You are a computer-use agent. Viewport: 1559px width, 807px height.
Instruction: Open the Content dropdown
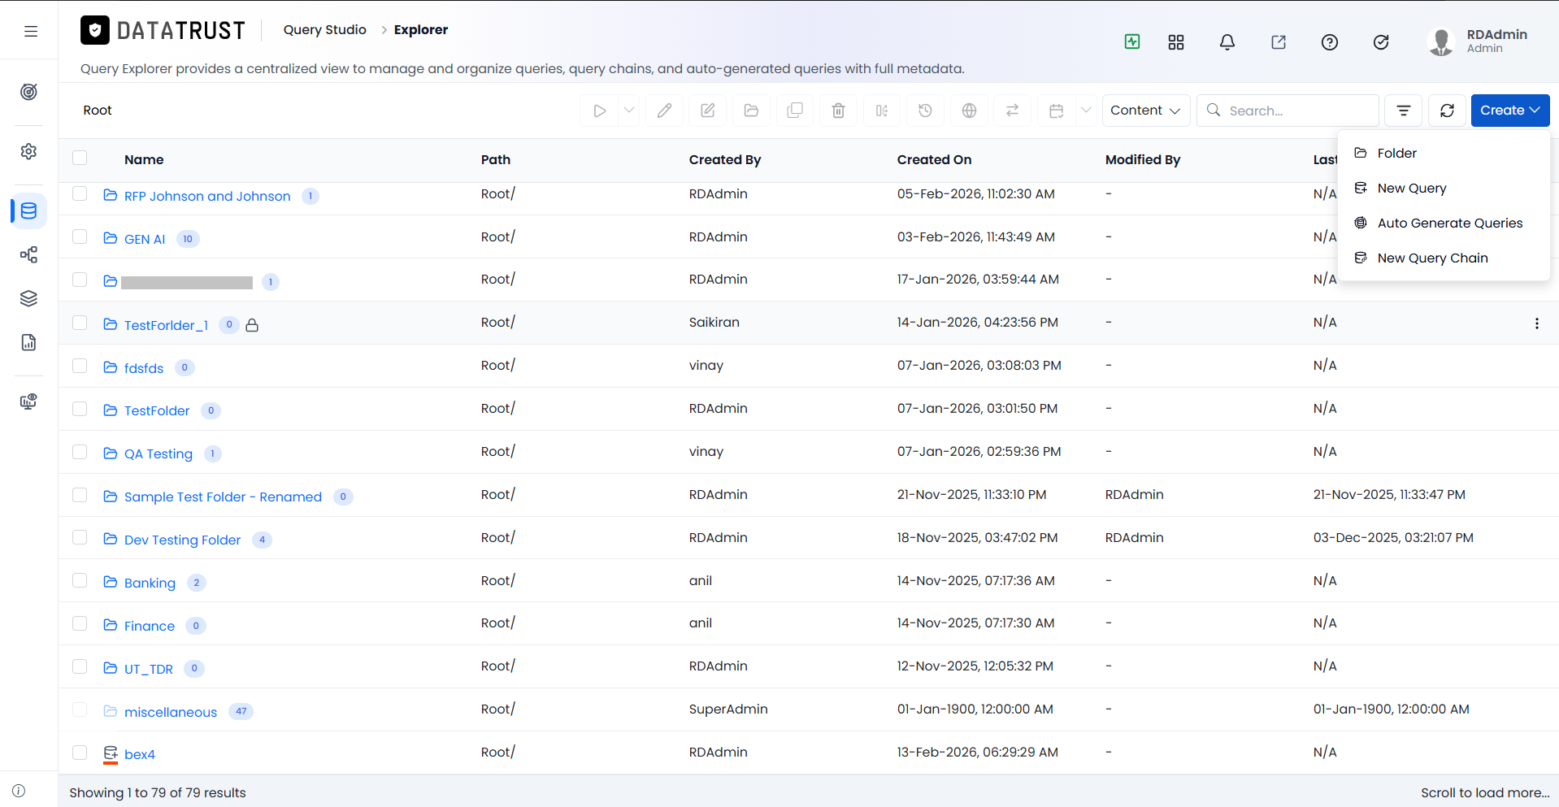1146,111
